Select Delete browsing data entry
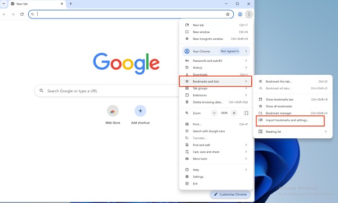338x203 pixels. (216, 102)
